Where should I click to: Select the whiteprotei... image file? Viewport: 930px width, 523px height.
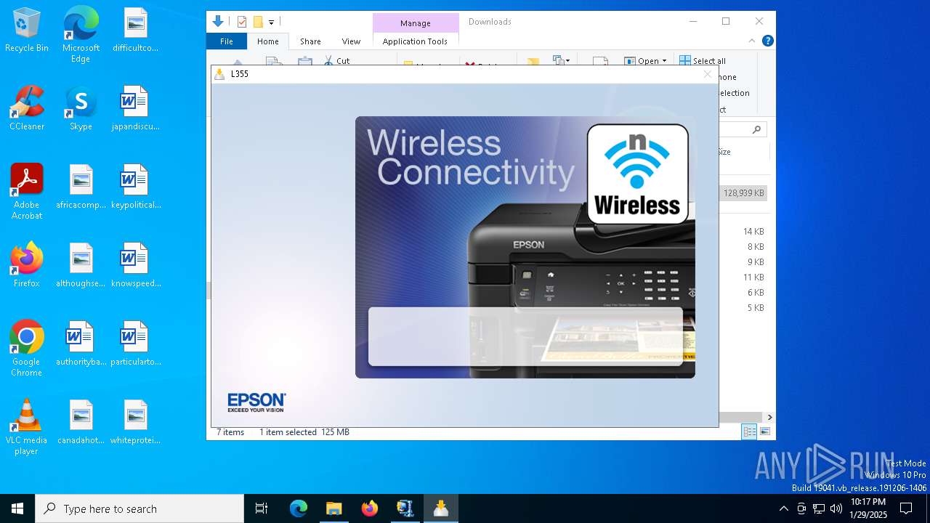135,423
